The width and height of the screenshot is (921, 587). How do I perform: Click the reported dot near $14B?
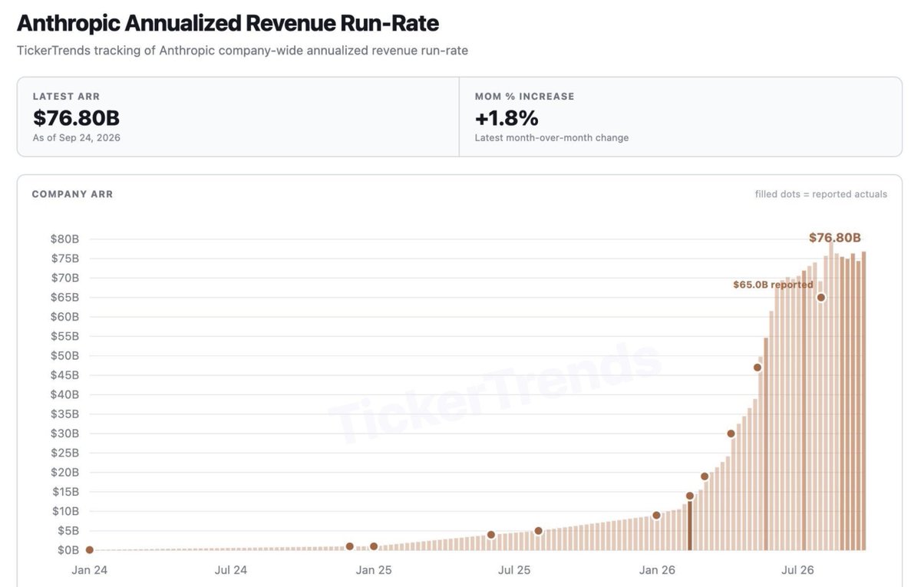pos(689,496)
